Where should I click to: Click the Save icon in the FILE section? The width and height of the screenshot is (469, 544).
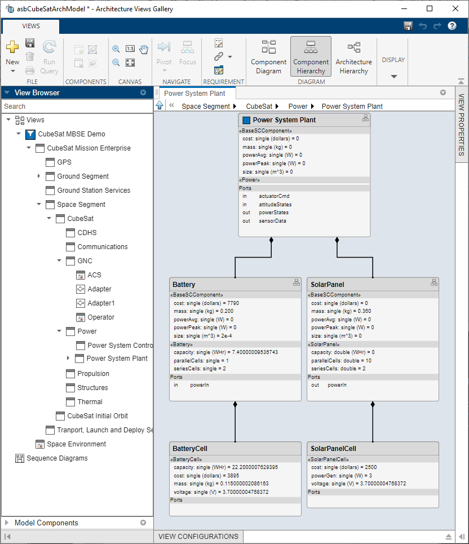point(29,42)
